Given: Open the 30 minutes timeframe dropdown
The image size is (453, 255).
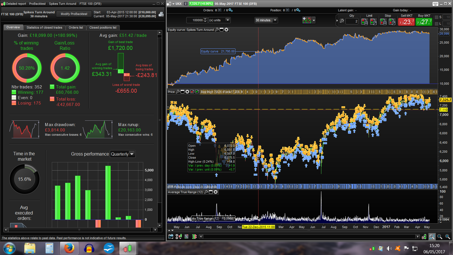Looking at the screenshot, I should click(275, 20).
